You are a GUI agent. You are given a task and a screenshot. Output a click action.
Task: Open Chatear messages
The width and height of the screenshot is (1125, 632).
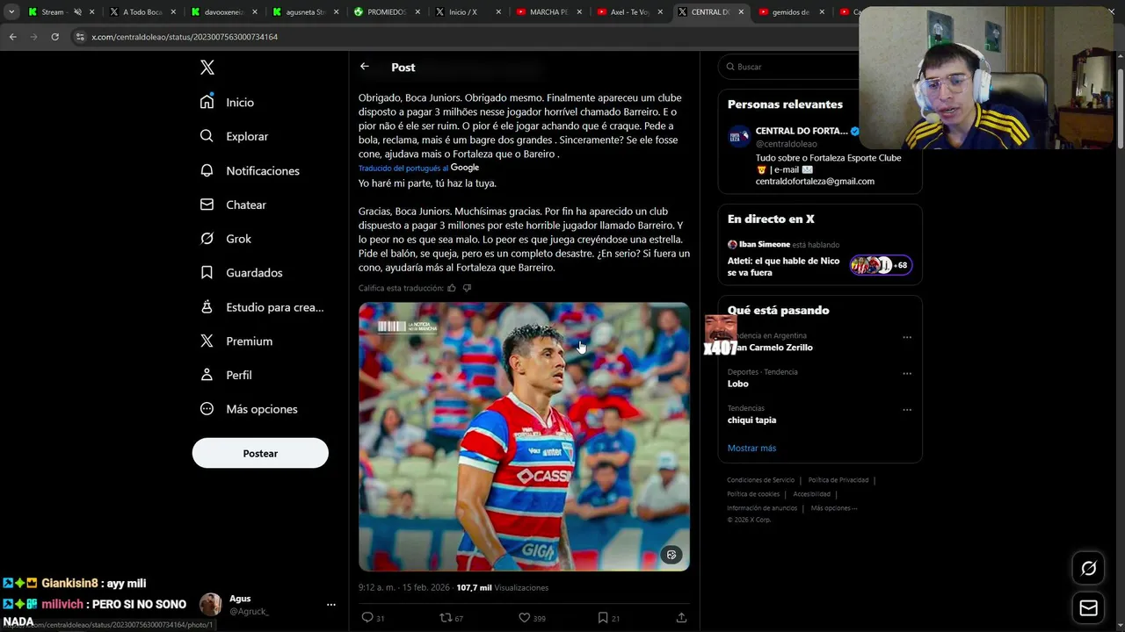(234, 205)
